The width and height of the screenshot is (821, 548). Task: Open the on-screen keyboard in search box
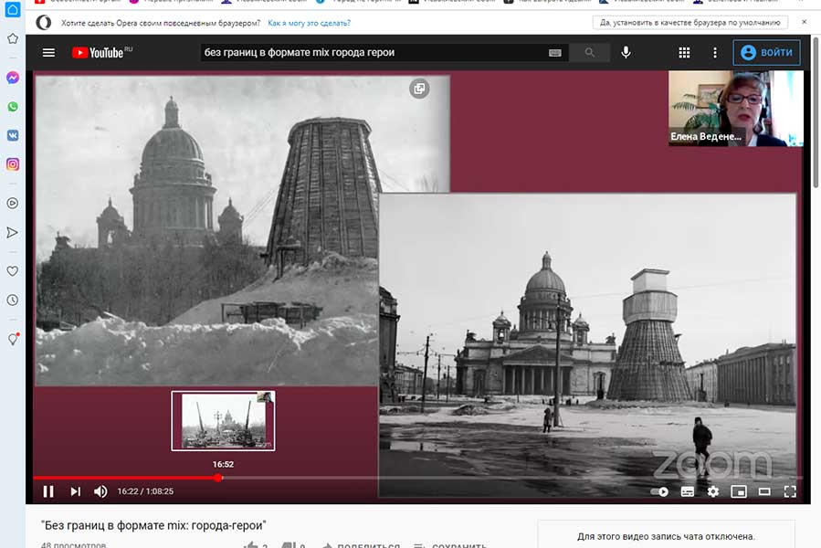555,52
